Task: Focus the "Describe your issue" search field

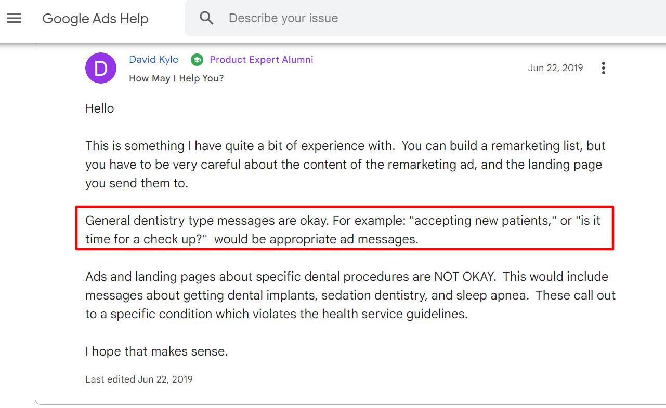Action: [x=364, y=18]
